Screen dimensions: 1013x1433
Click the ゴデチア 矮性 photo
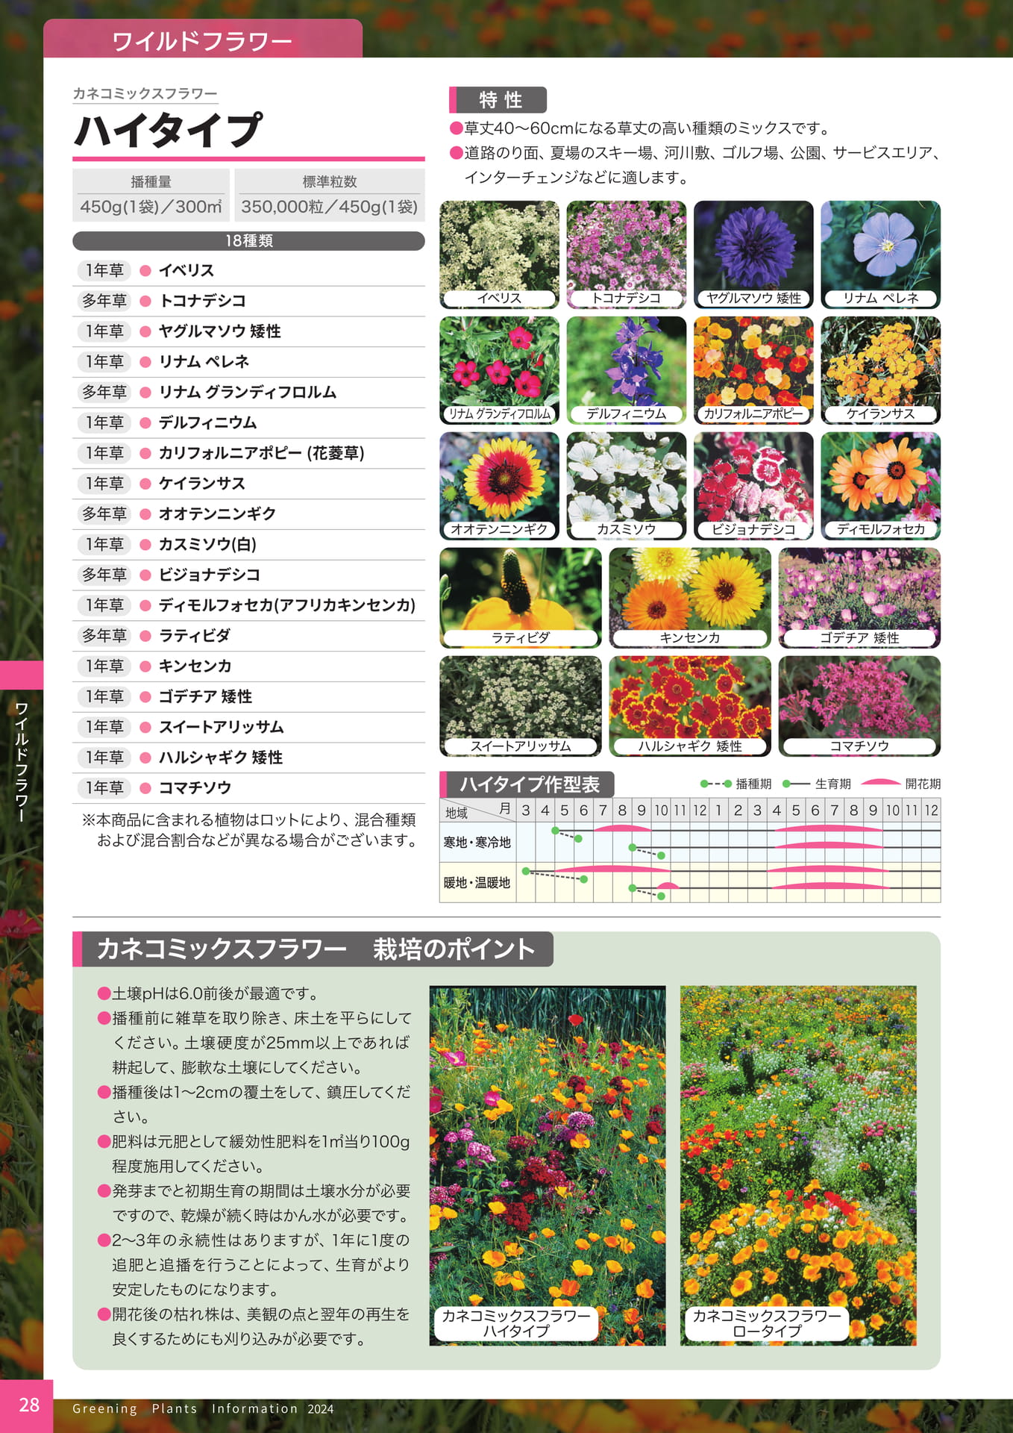click(859, 598)
